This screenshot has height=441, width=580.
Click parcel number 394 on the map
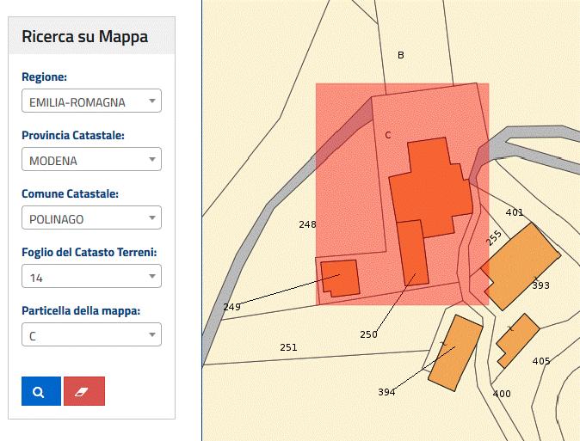386,392
